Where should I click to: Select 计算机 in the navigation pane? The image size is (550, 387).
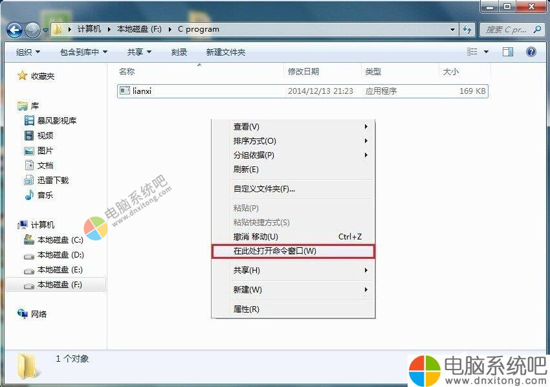(43, 225)
